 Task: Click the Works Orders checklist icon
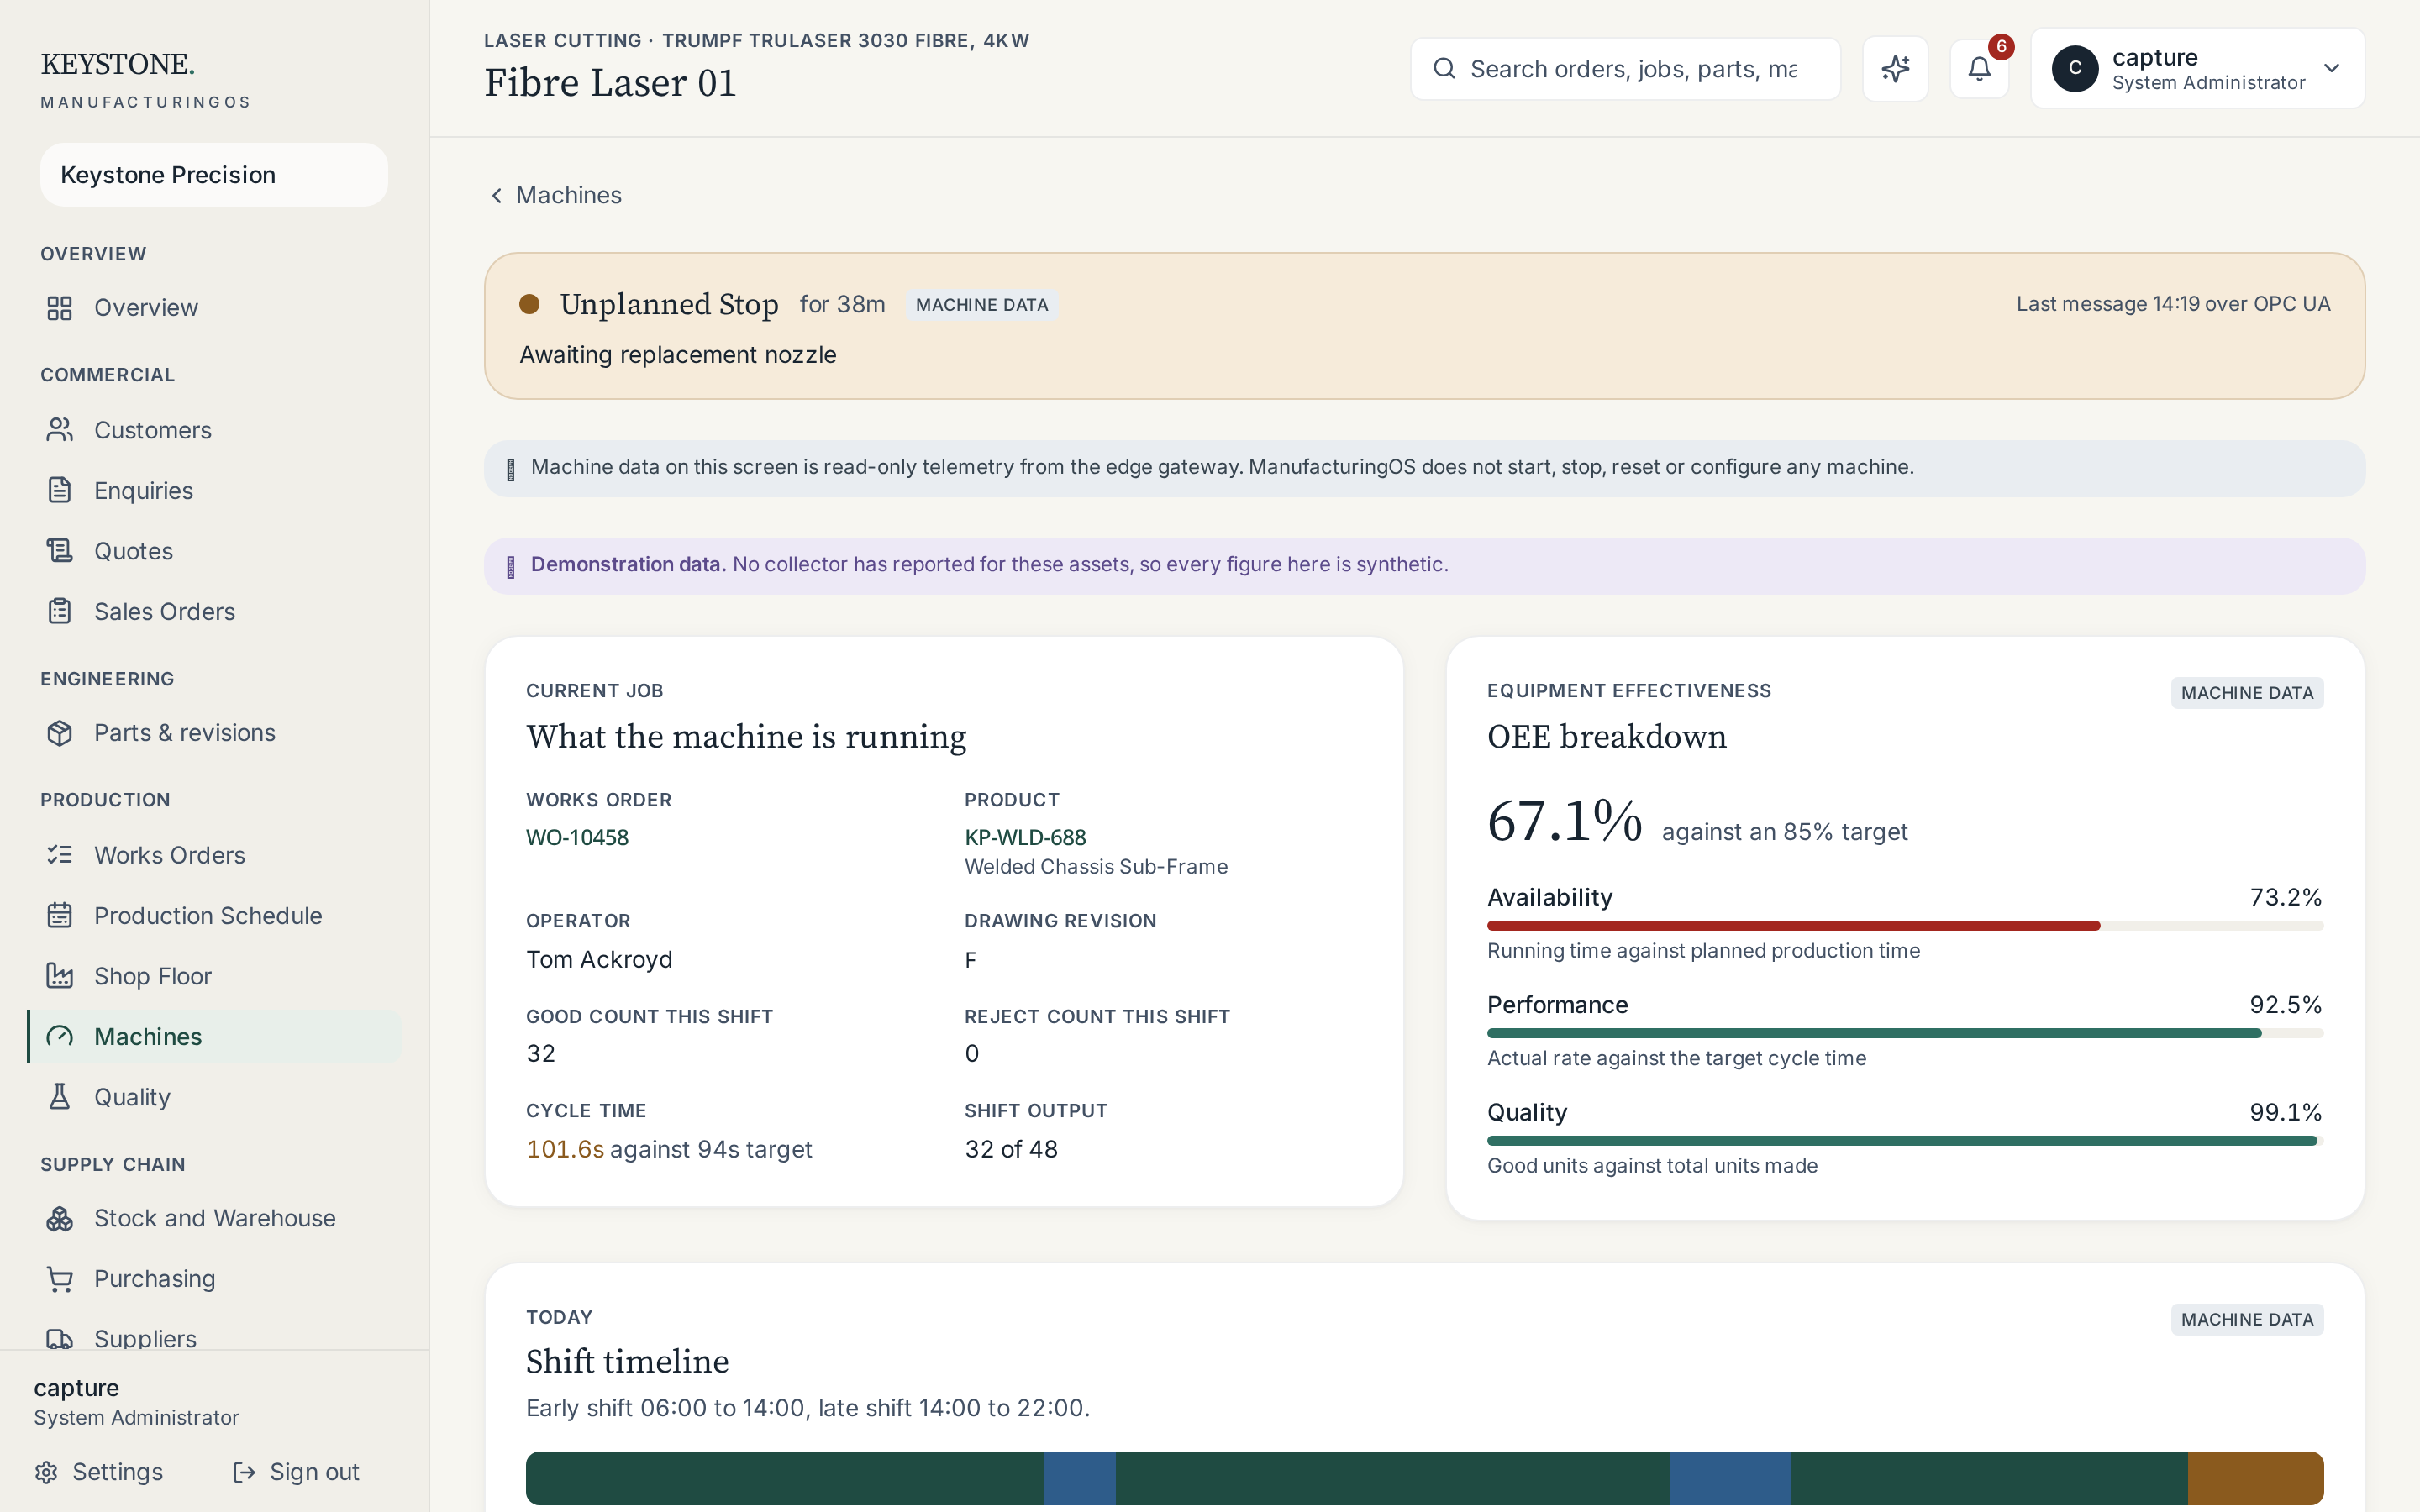pyautogui.click(x=60, y=855)
